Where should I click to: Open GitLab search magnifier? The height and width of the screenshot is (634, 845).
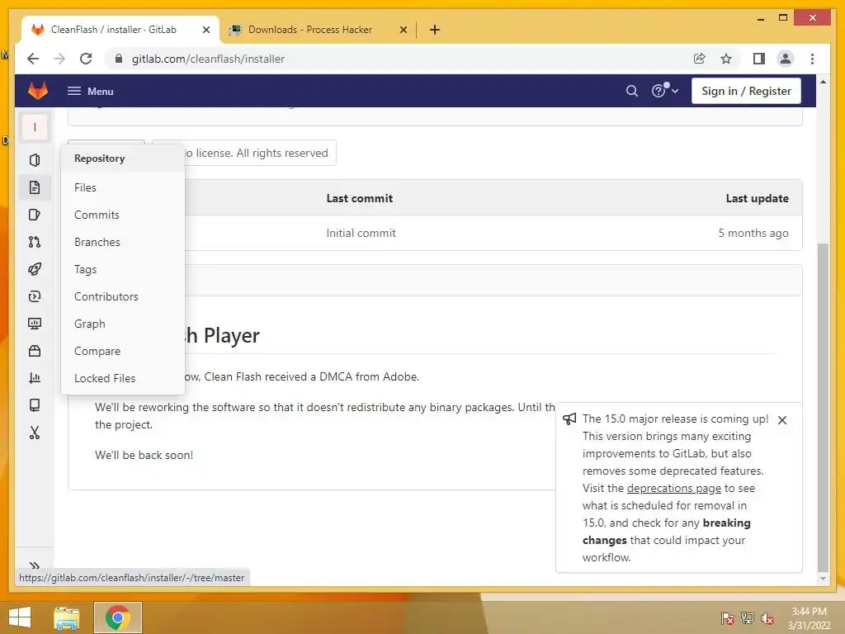point(631,91)
